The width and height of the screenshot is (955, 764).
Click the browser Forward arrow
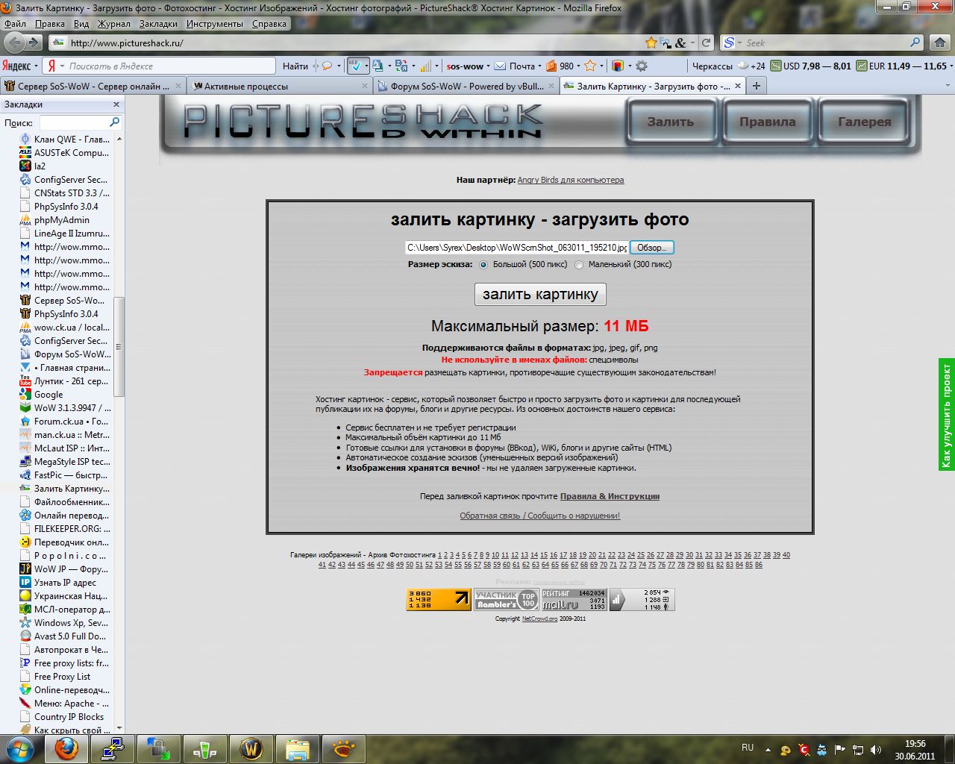[34, 43]
